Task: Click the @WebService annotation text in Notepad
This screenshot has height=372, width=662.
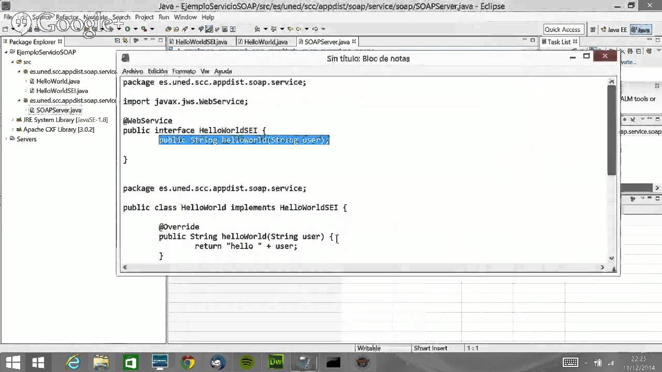Action: click(148, 121)
